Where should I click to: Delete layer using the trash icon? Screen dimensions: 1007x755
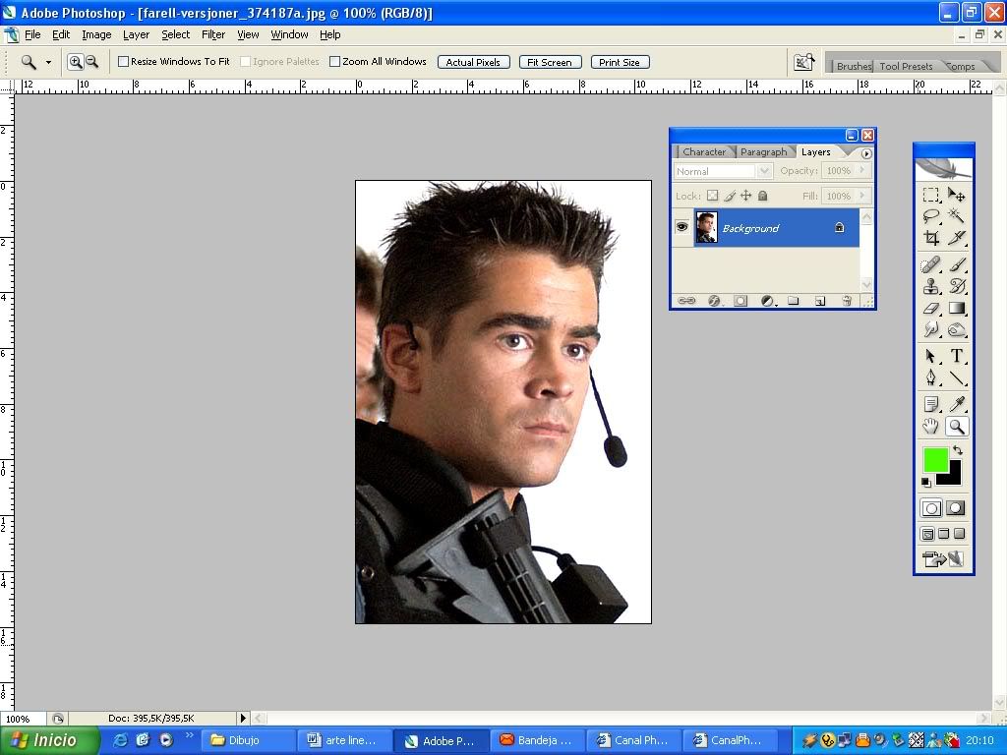pyautogui.click(x=847, y=301)
